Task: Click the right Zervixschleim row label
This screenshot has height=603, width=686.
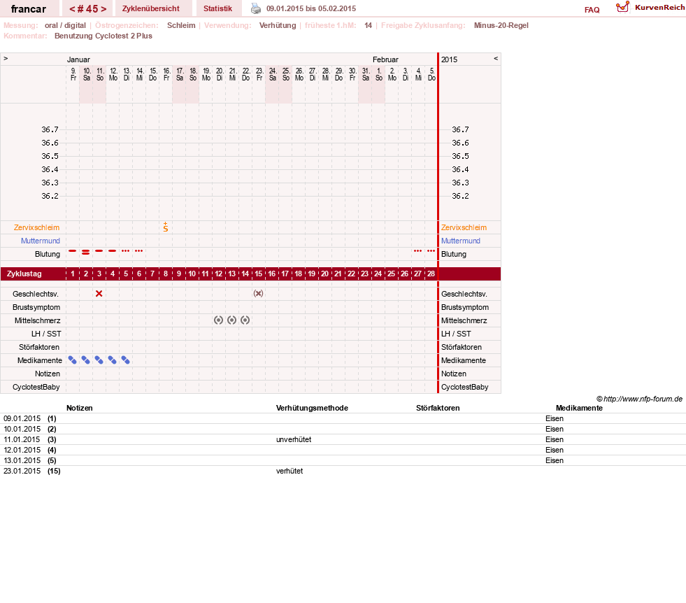Action: click(x=464, y=227)
